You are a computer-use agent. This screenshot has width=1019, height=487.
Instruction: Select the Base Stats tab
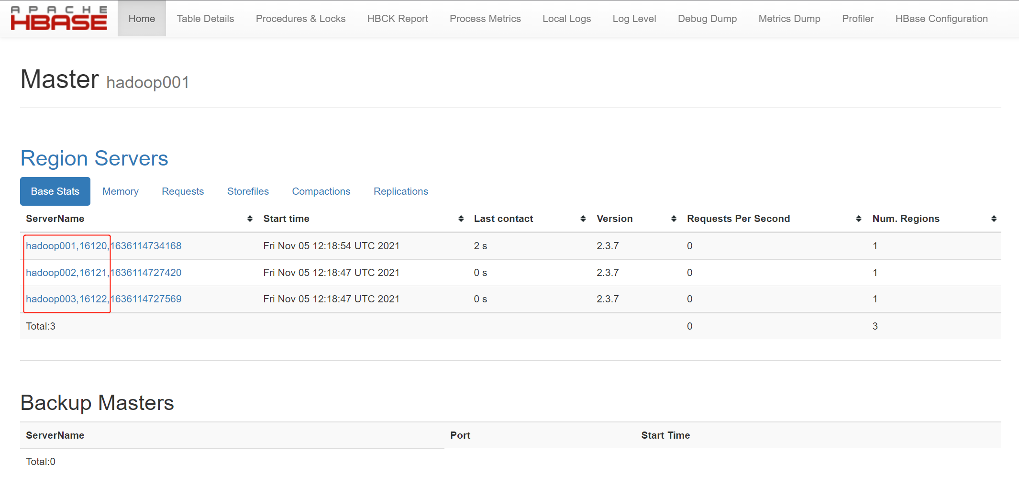pos(55,191)
